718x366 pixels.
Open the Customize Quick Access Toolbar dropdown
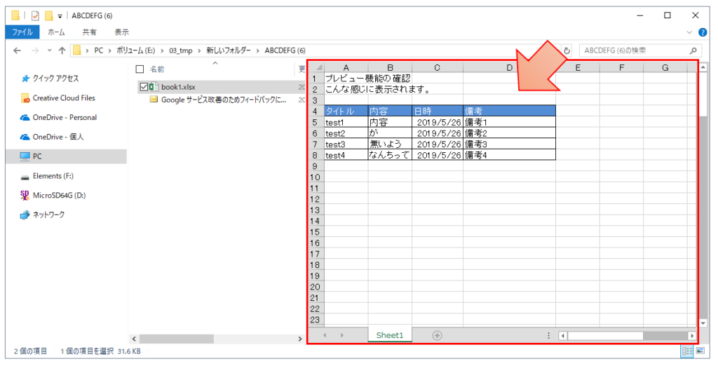click(x=60, y=15)
